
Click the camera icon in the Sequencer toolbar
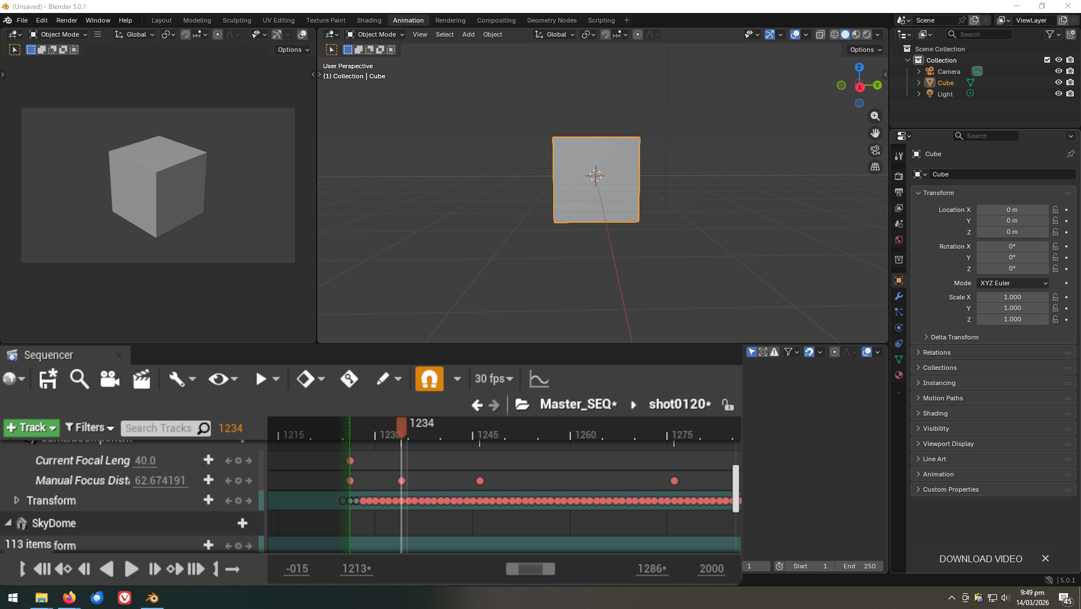pos(110,379)
